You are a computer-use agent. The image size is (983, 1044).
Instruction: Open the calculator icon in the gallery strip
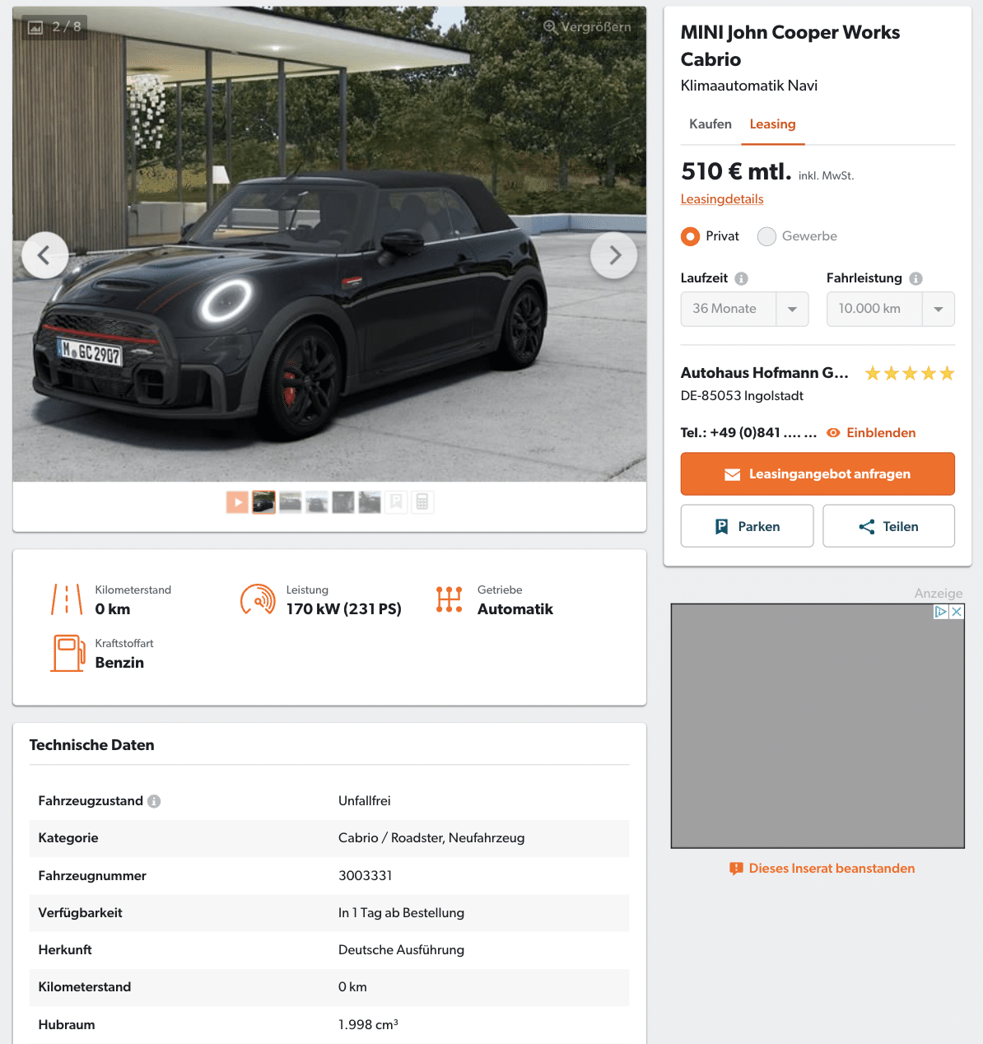pyautogui.click(x=422, y=502)
